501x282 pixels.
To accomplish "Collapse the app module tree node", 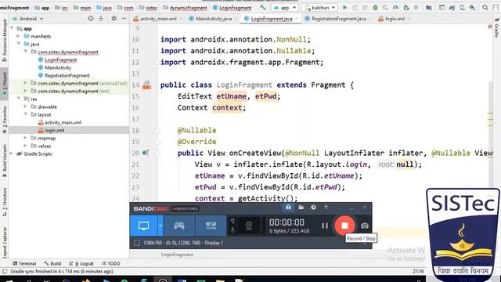I will tap(12, 28).
